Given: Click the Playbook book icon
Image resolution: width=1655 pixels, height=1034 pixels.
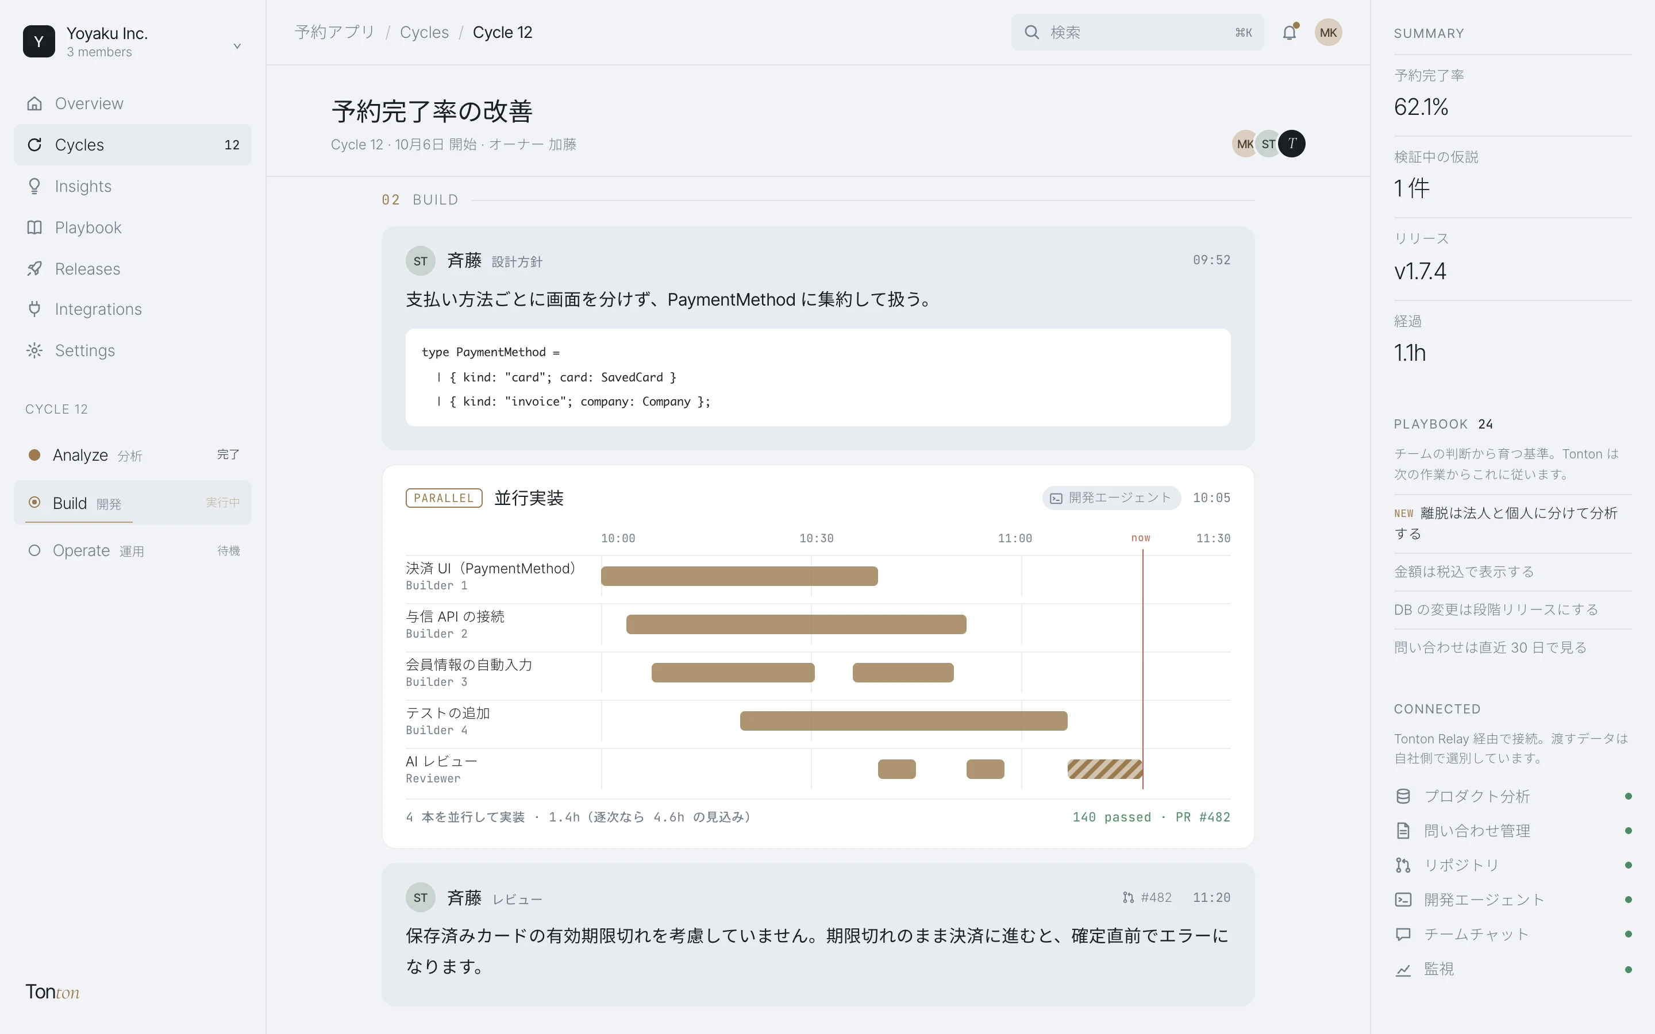Looking at the screenshot, I should [x=34, y=227].
